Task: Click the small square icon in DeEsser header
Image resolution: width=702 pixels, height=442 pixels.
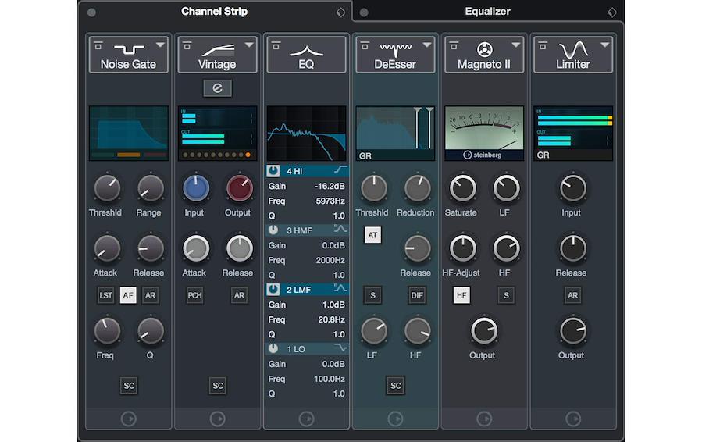Action: pos(363,46)
